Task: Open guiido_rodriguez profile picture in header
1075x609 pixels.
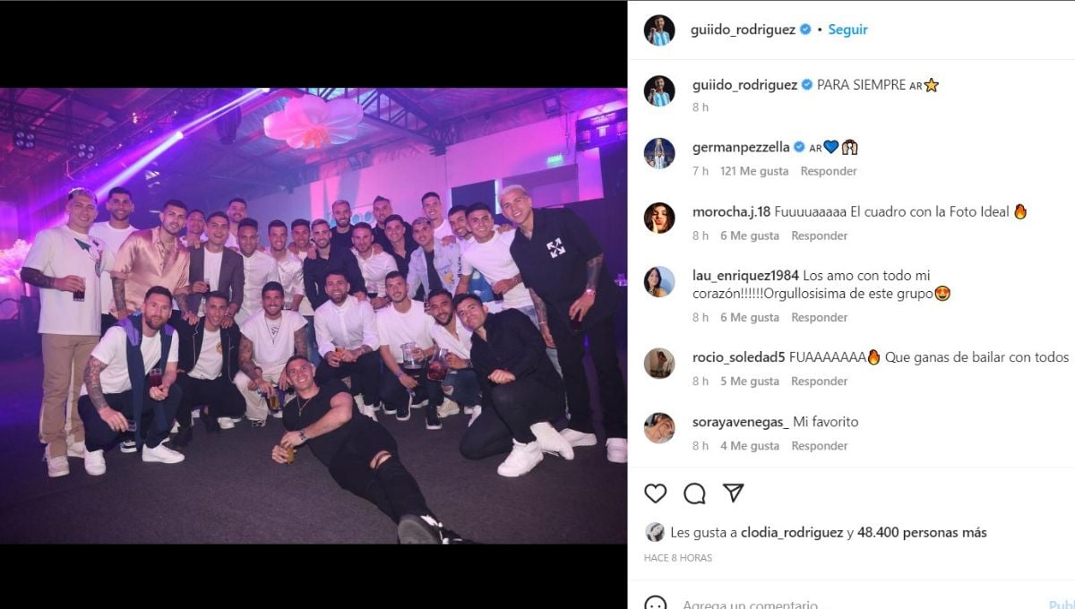Action: [659, 30]
